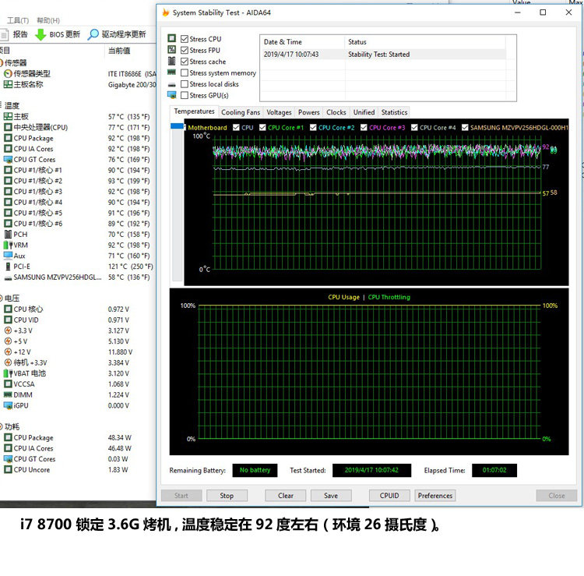Select the CPU Uncore power row
This screenshot has height=576, width=584.
tap(77, 470)
